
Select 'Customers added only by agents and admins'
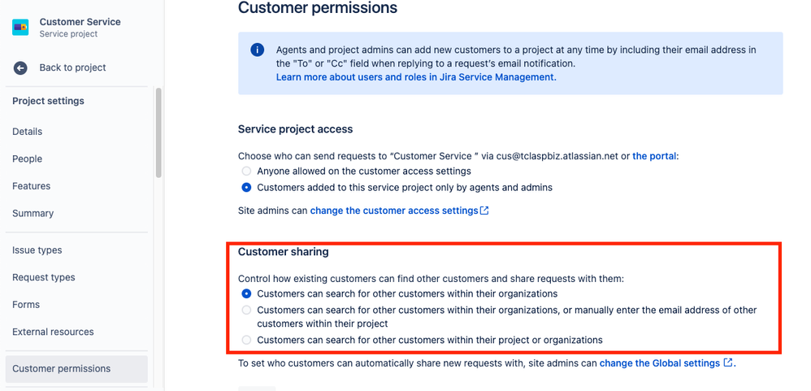tap(247, 188)
